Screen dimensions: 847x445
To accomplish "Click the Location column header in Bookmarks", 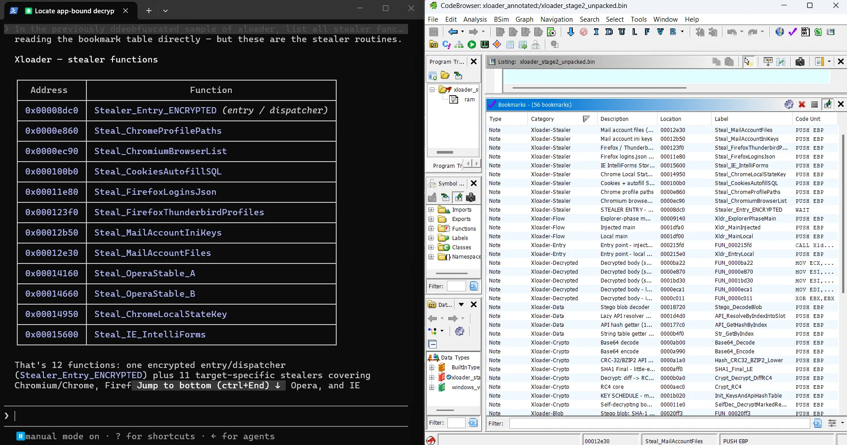I will pos(684,119).
